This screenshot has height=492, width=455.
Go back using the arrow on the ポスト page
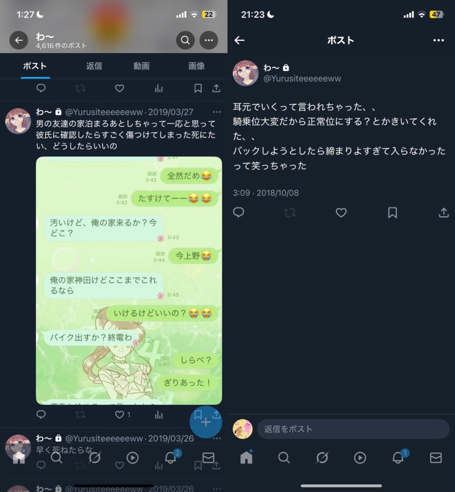239,40
